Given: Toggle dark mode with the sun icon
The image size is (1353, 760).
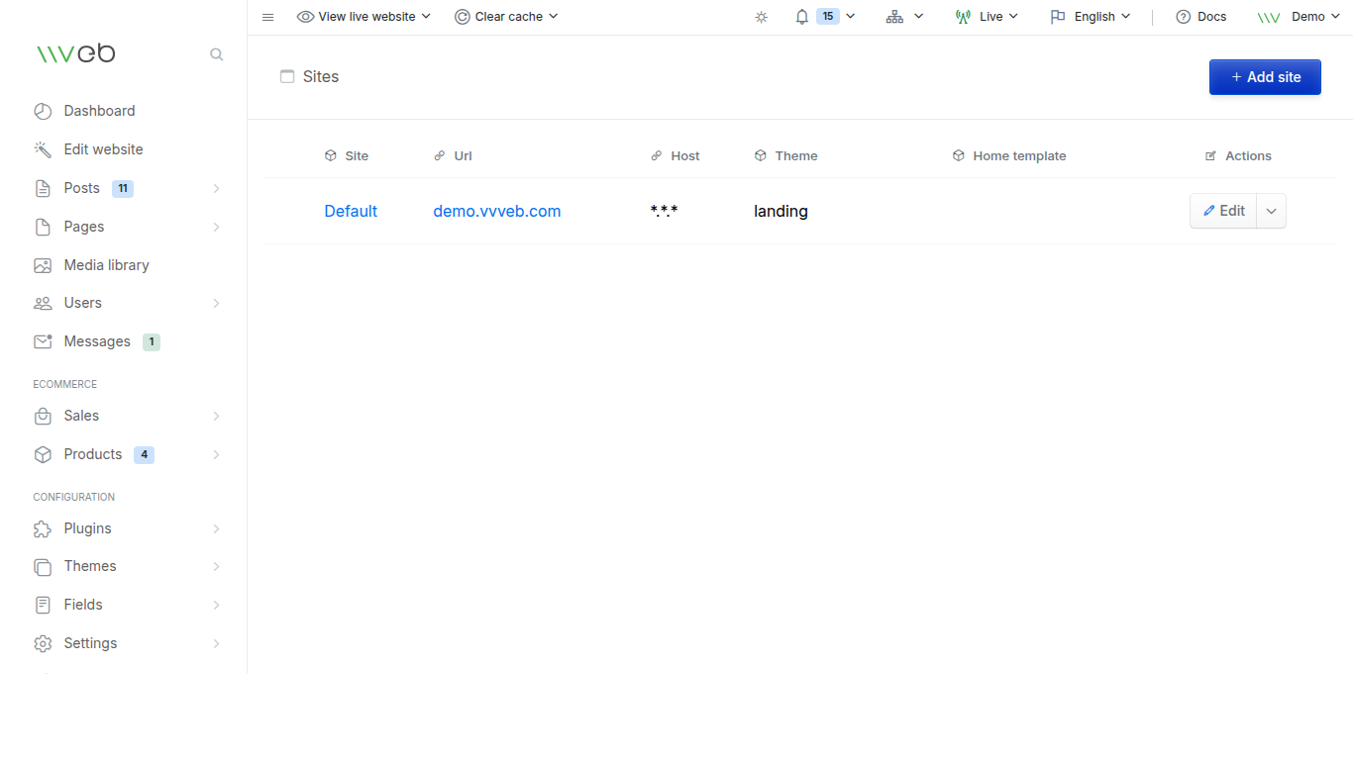Looking at the screenshot, I should click(761, 16).
